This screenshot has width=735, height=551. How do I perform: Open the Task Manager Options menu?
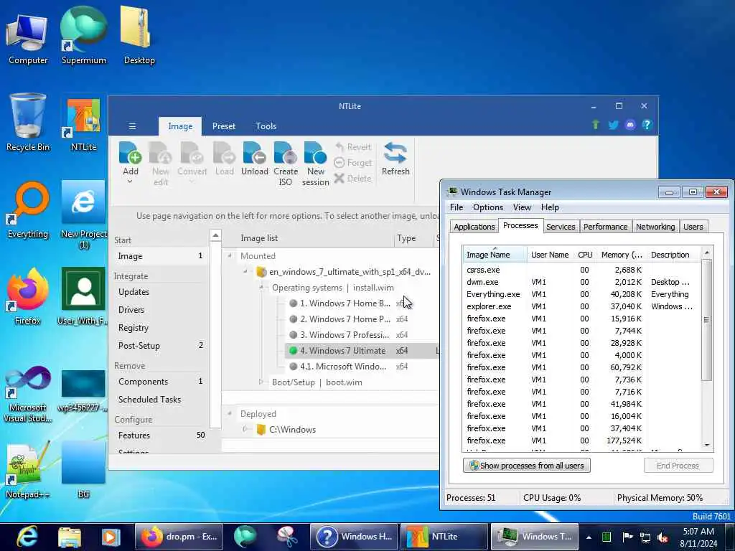pos(487,207)
